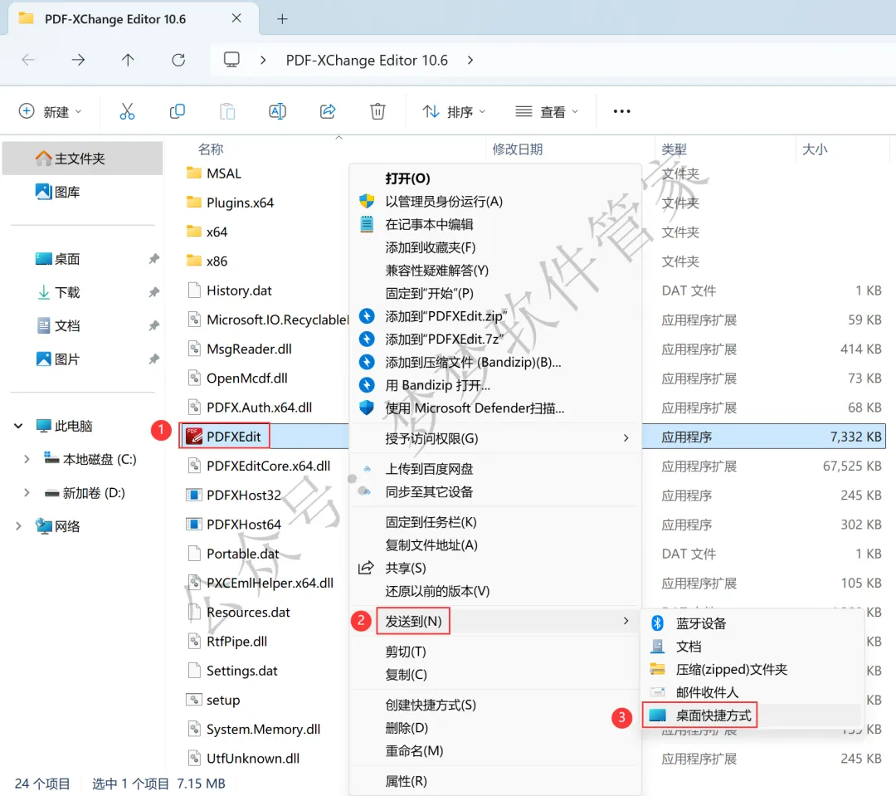Screen dimensions: 896x796
Task: Choose Scan with Microsoft Defender entry
Action: [x=494, y=408]
